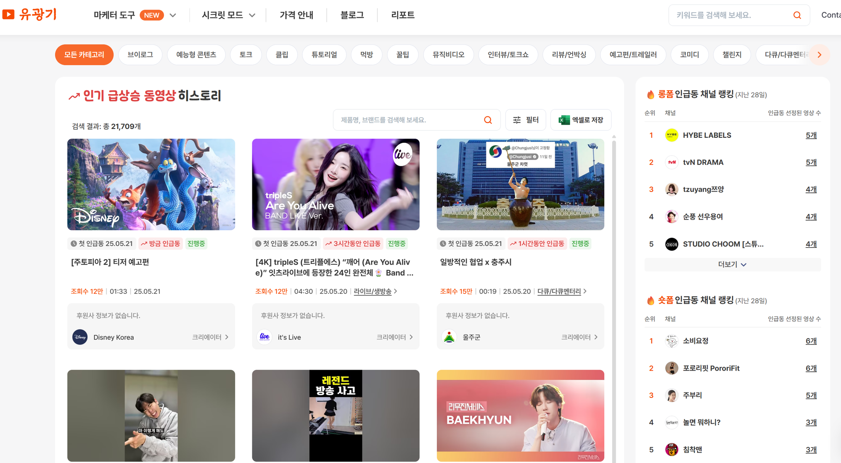Click Disney Korea creator avatar

point(80,337)
